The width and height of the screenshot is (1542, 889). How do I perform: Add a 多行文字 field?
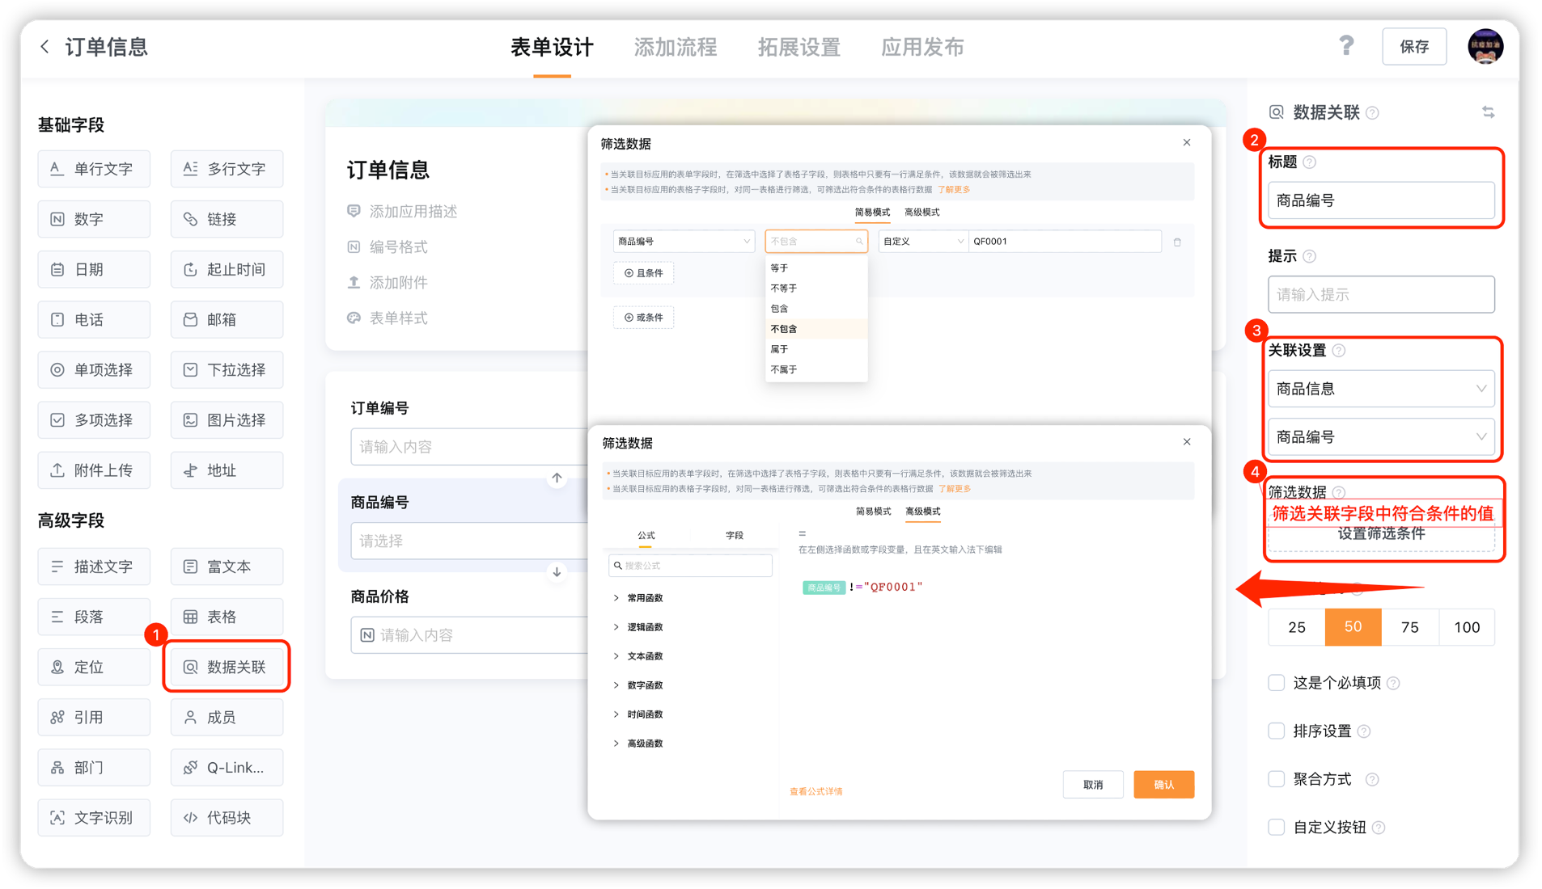(227, 169)
